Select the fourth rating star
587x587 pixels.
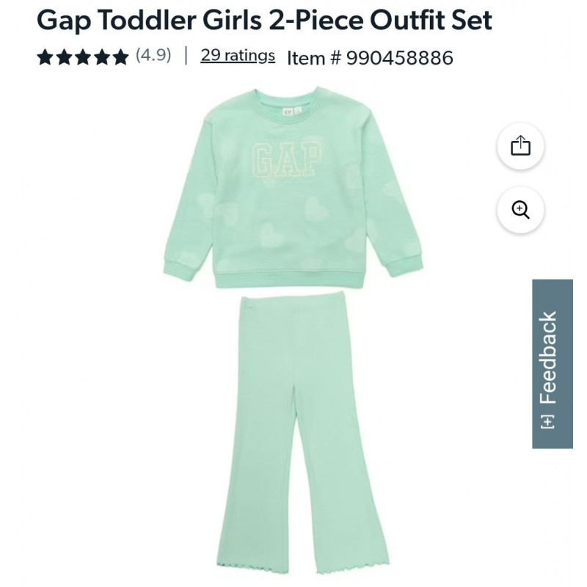pyautogui.click(x=102, y=57)
